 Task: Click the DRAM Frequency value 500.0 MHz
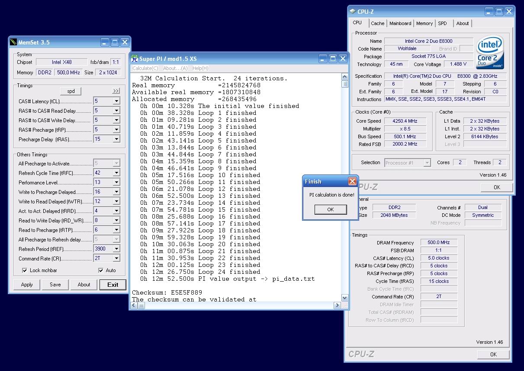coord(439,243)
